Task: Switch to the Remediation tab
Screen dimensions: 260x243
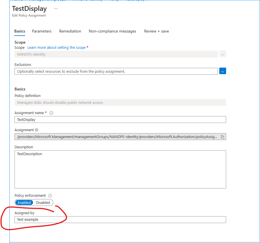Action: [70, 31]
